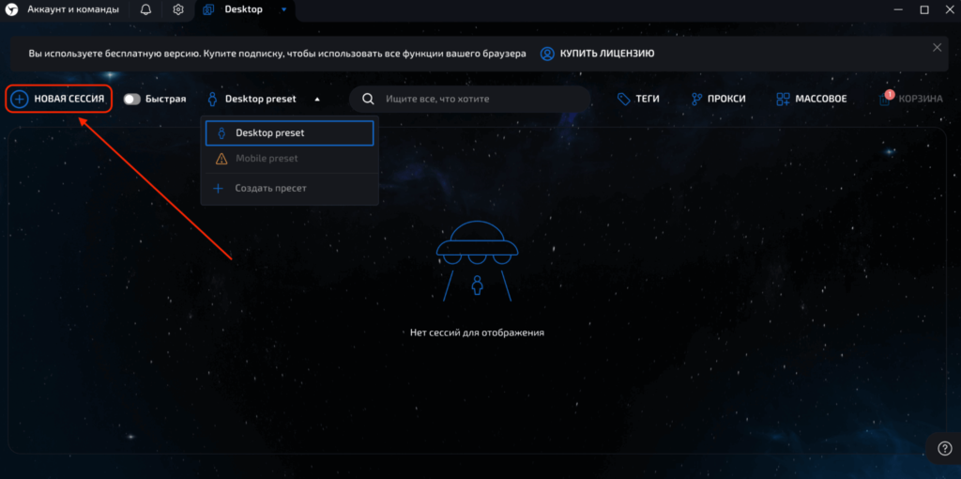
Task: Click the magnifier search icon
Action: point(368,99)
